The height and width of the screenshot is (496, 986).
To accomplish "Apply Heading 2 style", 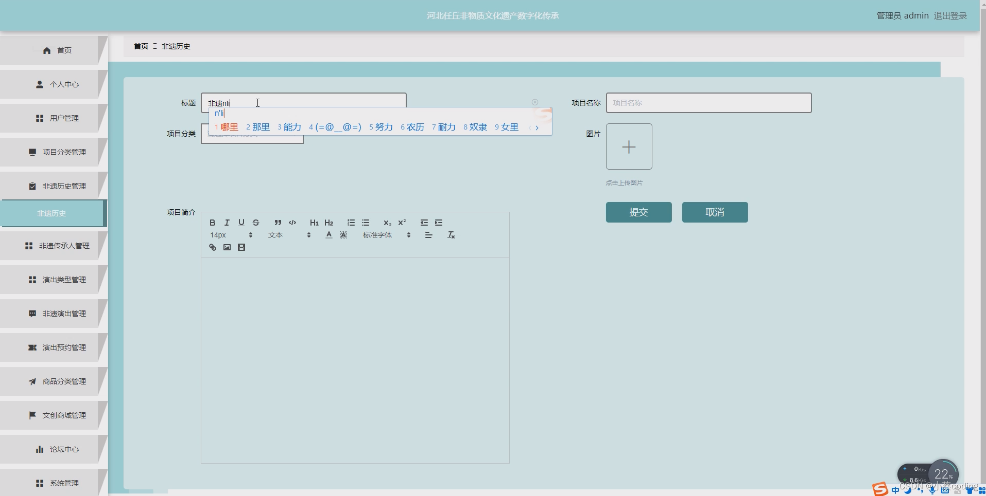I will click(x=329, y=223).
